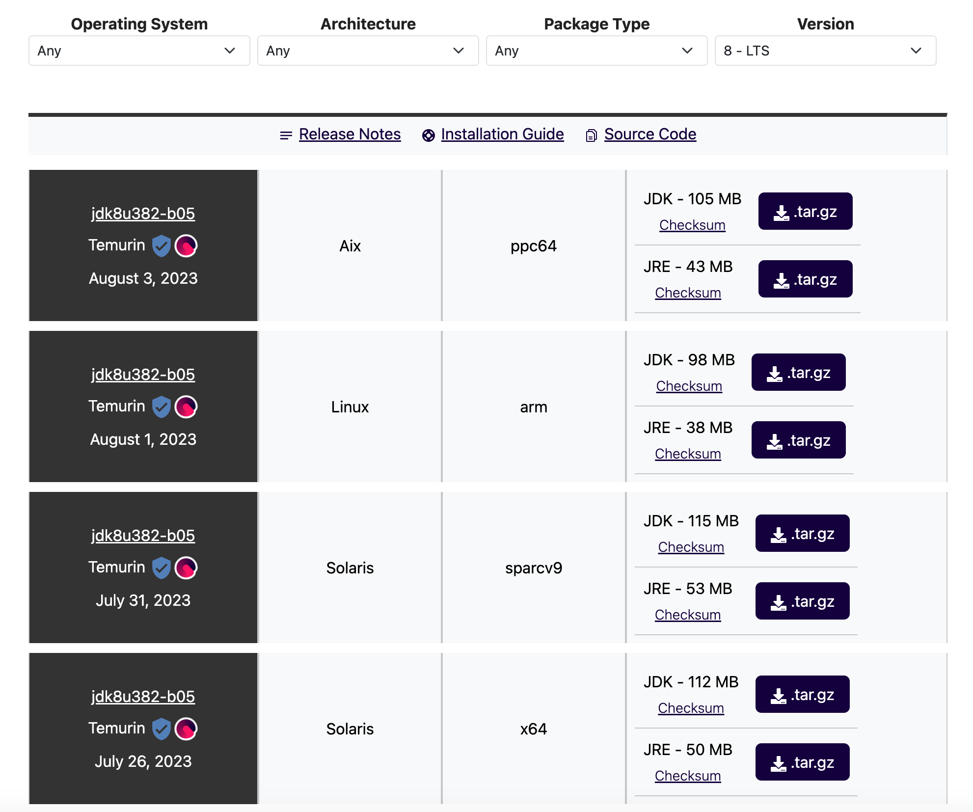
Task: Open the Version dropdown showing 8 - LTS
Action: click(x=825, y=51)
